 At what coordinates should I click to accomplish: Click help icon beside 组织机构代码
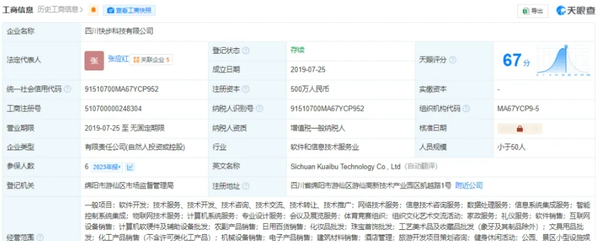466,109
